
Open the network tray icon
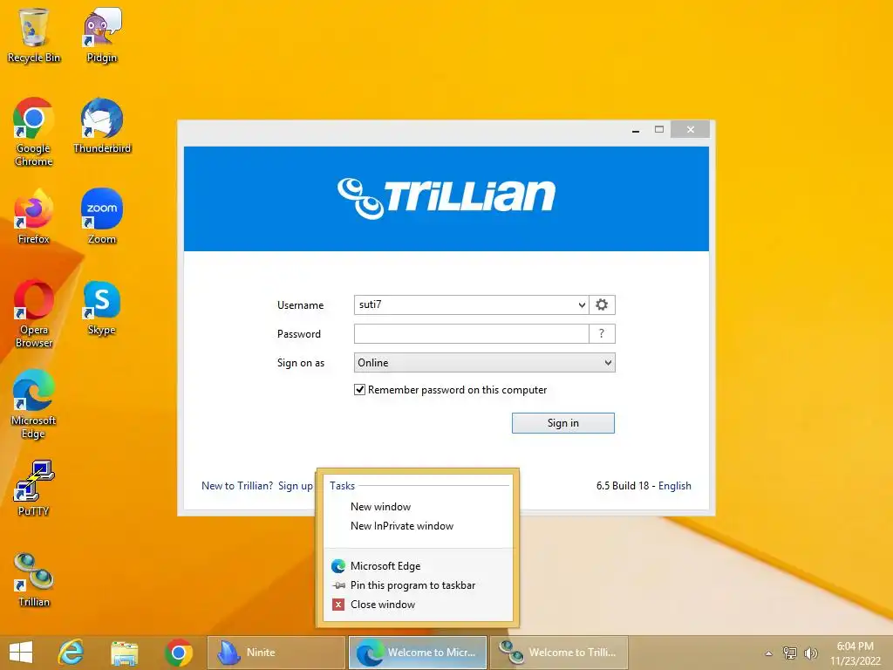click(790, 653)
